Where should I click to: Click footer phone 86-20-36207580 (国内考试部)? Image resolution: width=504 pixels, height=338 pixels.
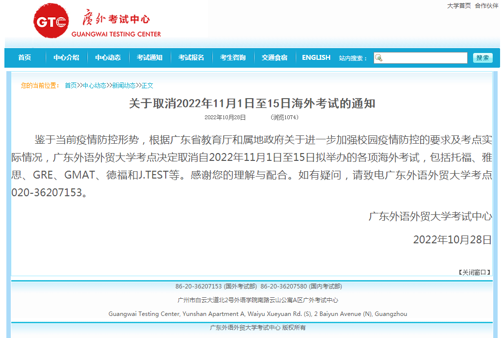tap(301, 286)
